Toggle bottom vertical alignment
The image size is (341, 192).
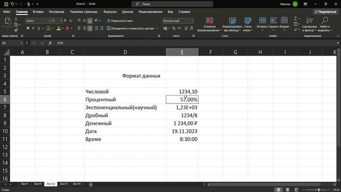(x=90, y=21)
